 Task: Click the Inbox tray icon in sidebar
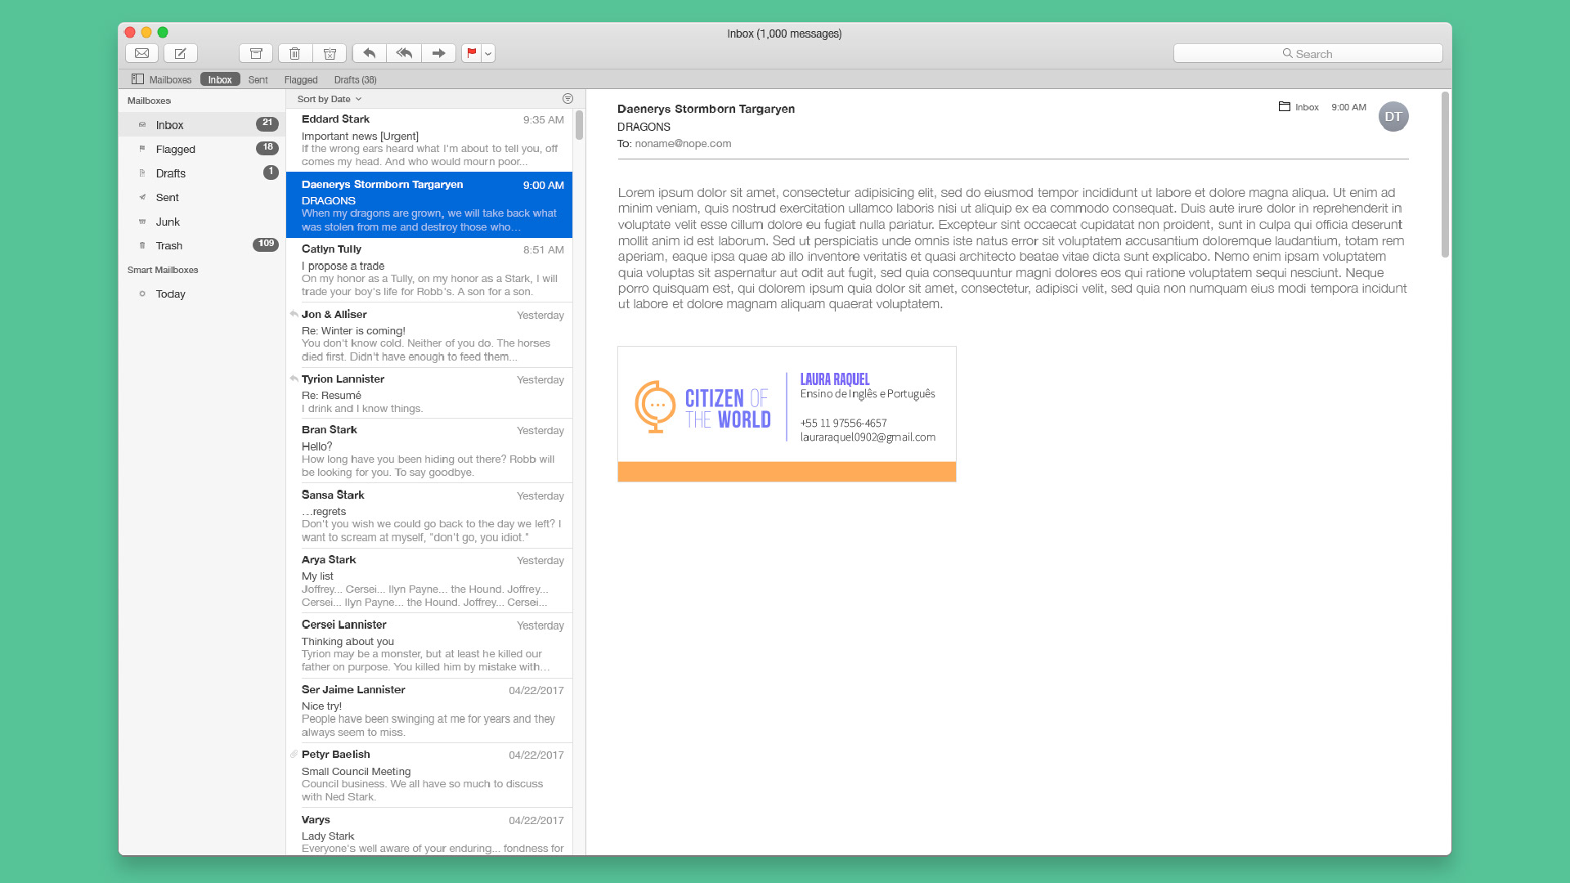(142, 124)
